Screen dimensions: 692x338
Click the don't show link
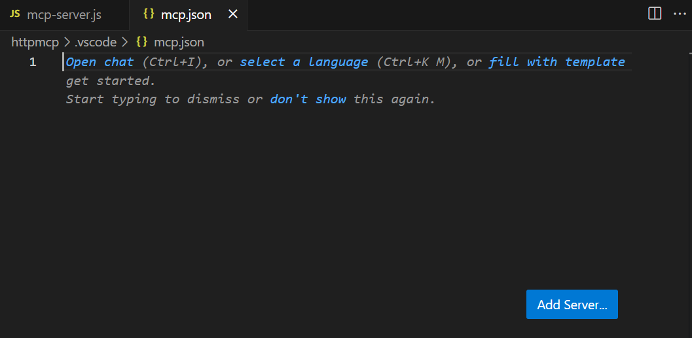308,99
